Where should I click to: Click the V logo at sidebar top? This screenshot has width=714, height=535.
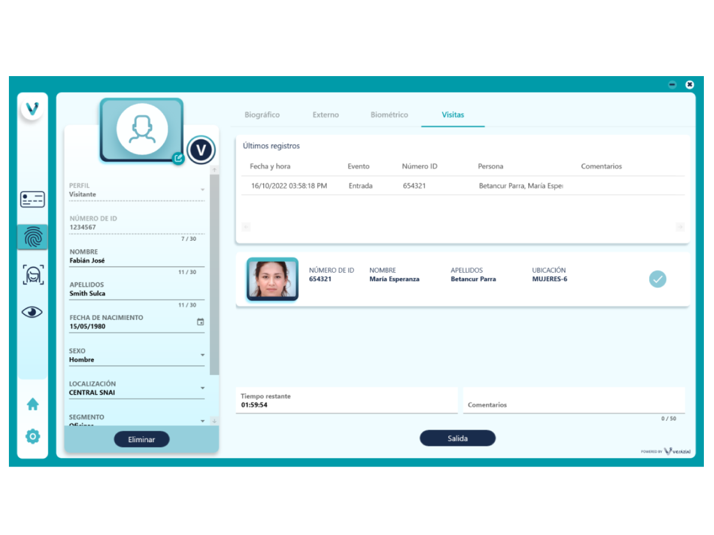32,109
